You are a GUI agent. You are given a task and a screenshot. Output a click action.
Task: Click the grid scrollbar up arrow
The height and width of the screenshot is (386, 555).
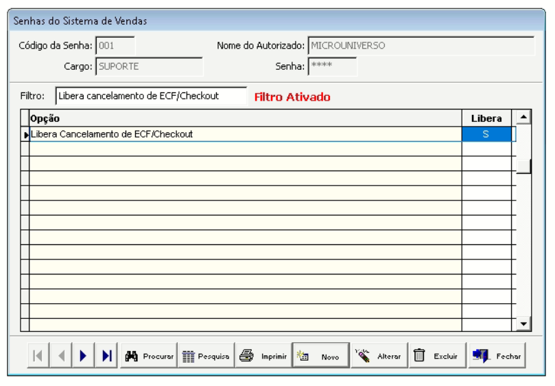523,117
